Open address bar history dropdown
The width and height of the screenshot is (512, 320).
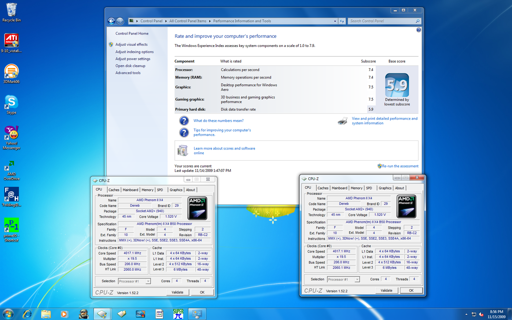pos(335,21)
